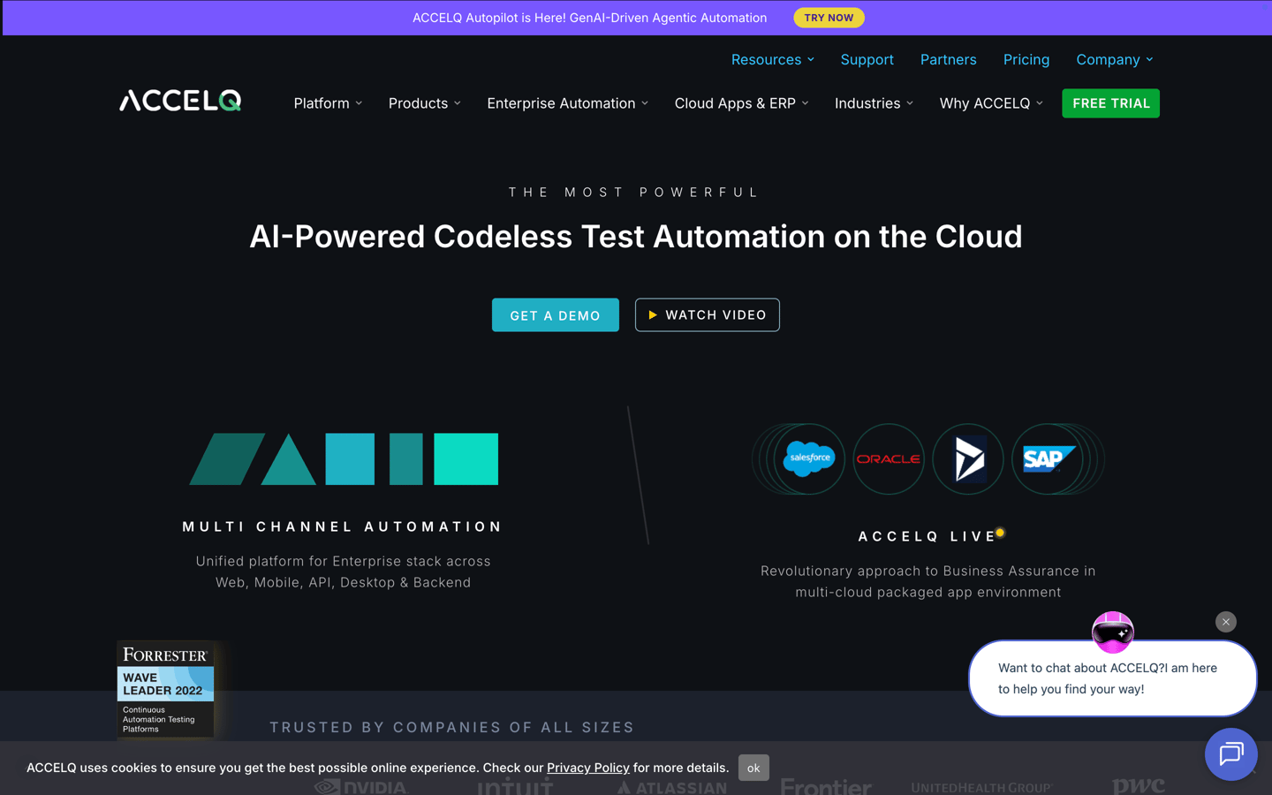Viewport: 1272px width, 795px height.
Task: Click the GET A DEMO button
Action: (x=555, y=314)
